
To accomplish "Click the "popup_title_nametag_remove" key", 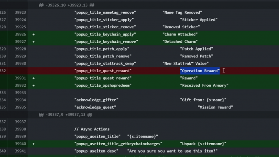I will (x=103, y=12).
